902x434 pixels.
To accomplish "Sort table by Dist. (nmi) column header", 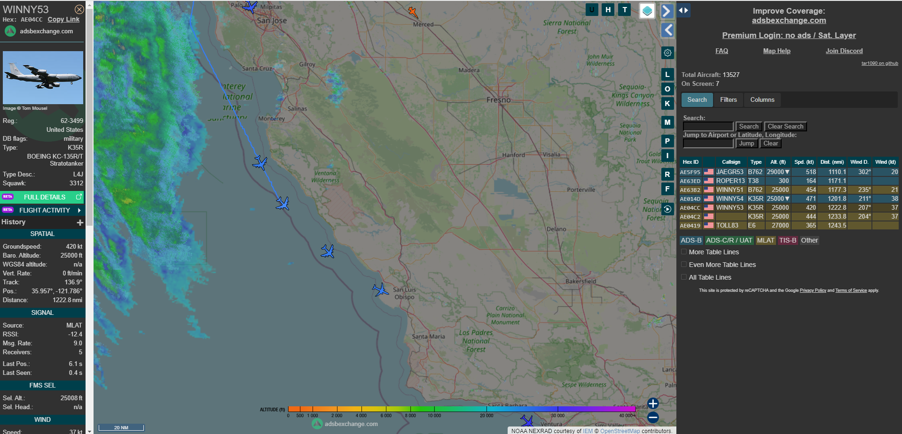I will coord(832,162).
